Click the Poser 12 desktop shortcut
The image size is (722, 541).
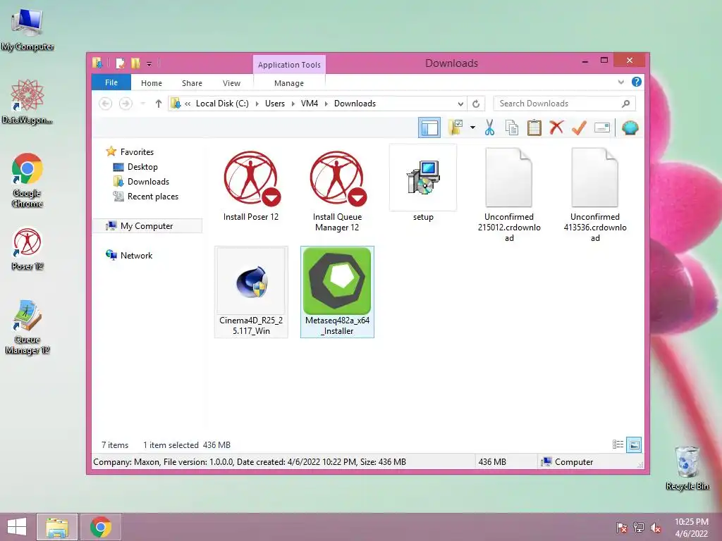[x=27, y=249]
